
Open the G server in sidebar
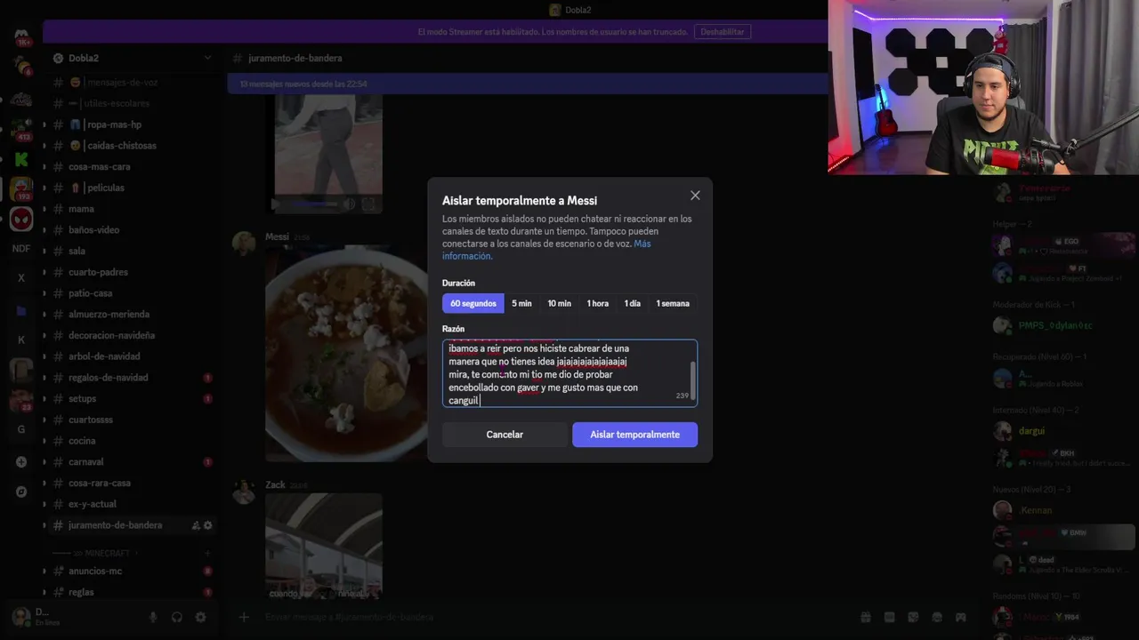tap(21, 429)
